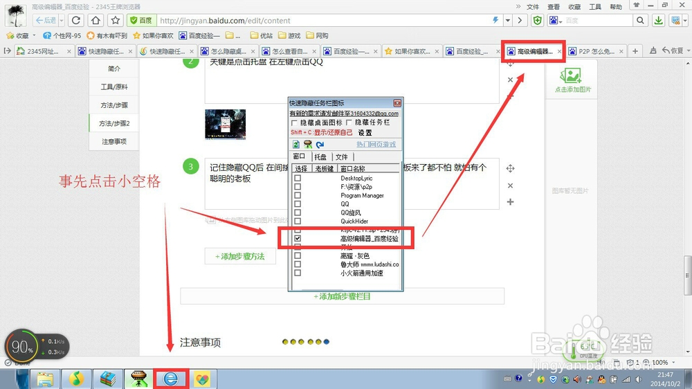The width and height of the screenshot is (692, 389).
Task: Open the UFO QuickHider taskbar icon
Action: coord(138,379)
